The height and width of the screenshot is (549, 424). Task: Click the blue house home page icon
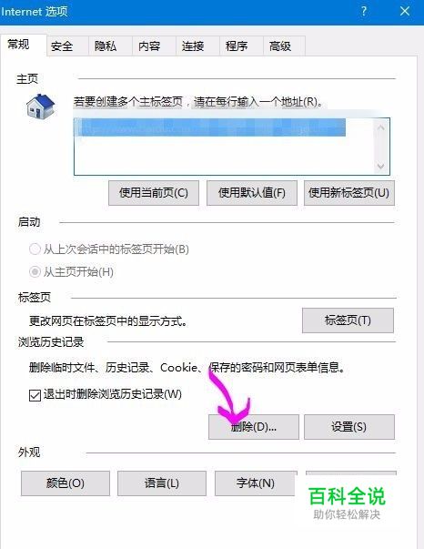(41, 107)
